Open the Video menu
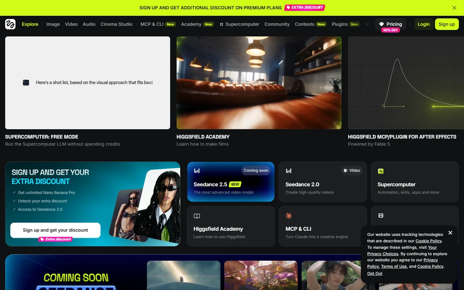The width and height of the screenshot is (464, 290). (x=71, y=24)
